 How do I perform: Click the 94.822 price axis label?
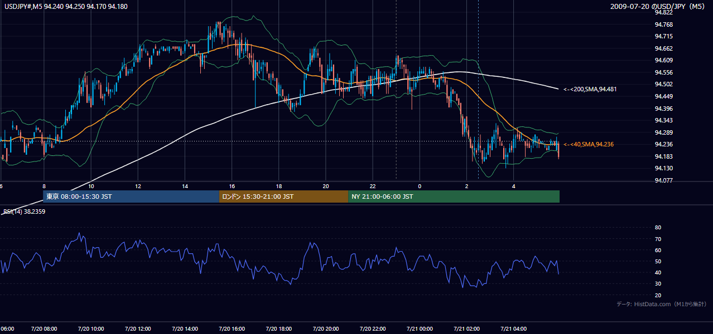tap(663, 12)
